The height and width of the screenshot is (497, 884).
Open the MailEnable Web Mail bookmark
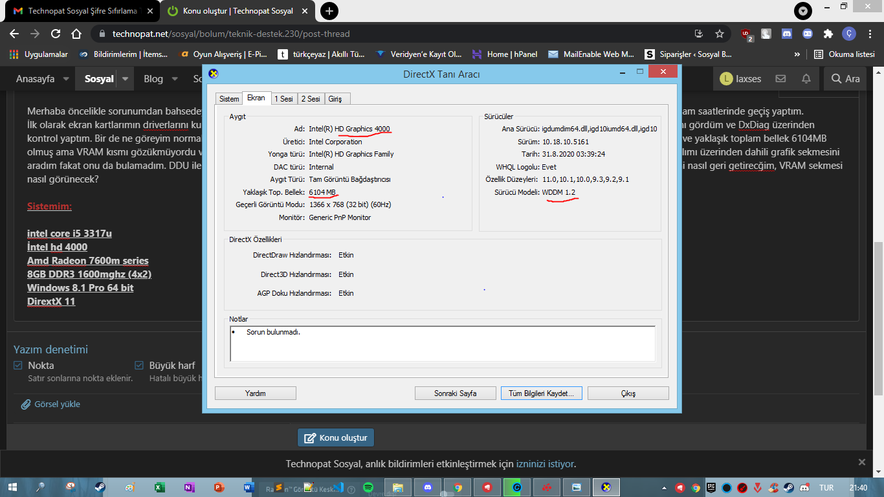(591, 54)
